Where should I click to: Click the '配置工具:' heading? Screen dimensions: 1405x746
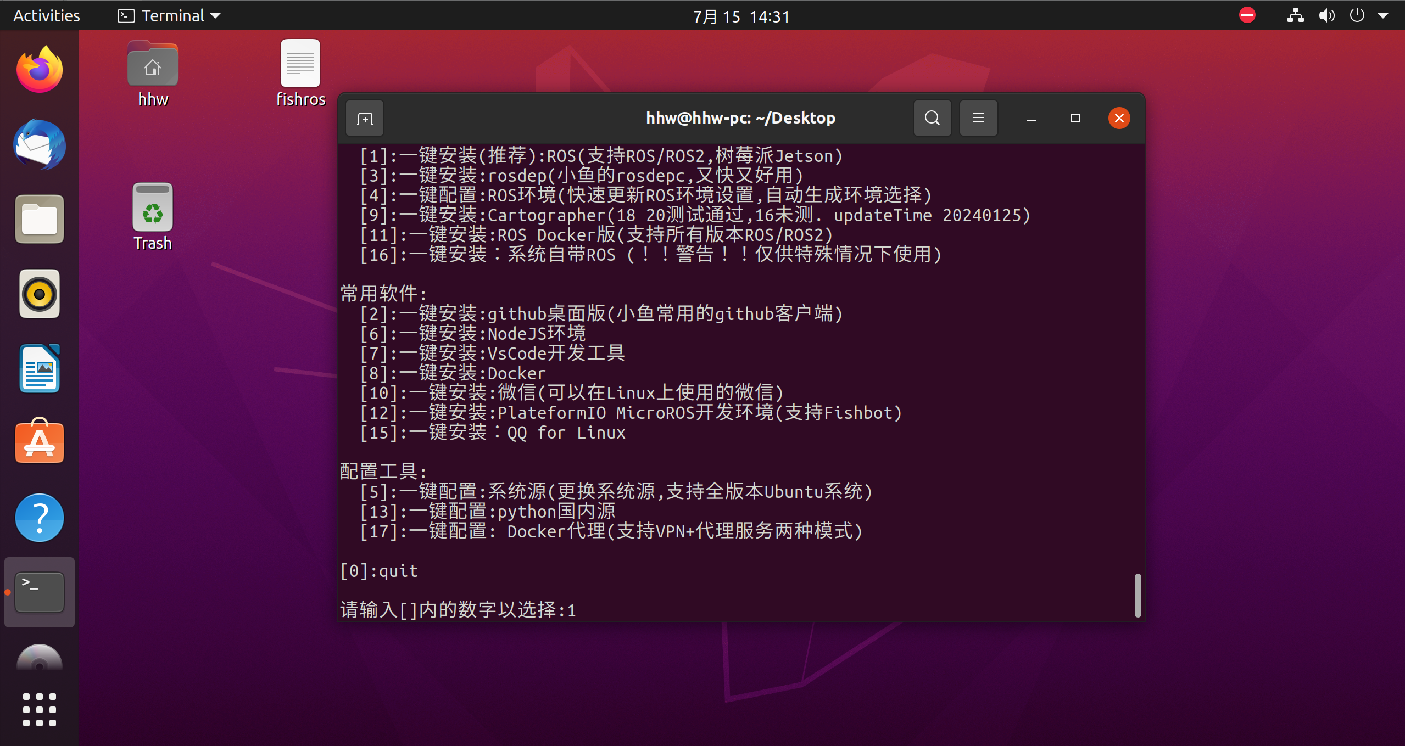(383, 471)
